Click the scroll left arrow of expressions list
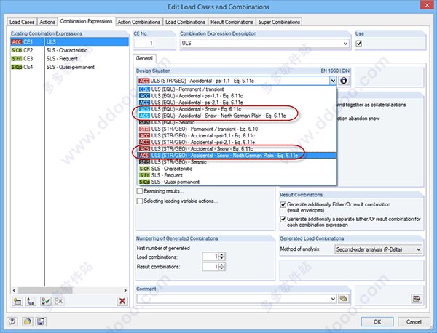 (x=15, y=290)
